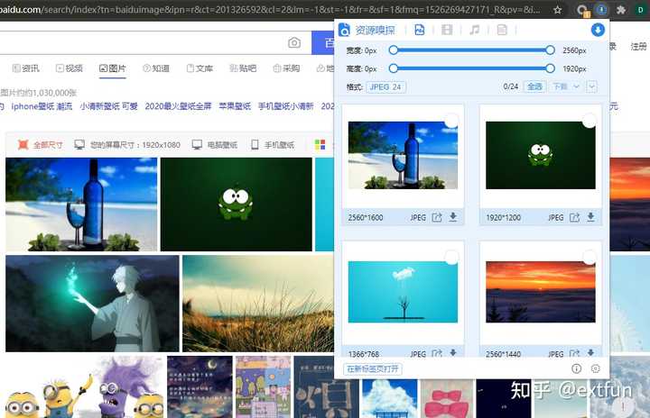
Task: Open the 1366*768 image in a new tab
Action: click(x=437, y=353)
